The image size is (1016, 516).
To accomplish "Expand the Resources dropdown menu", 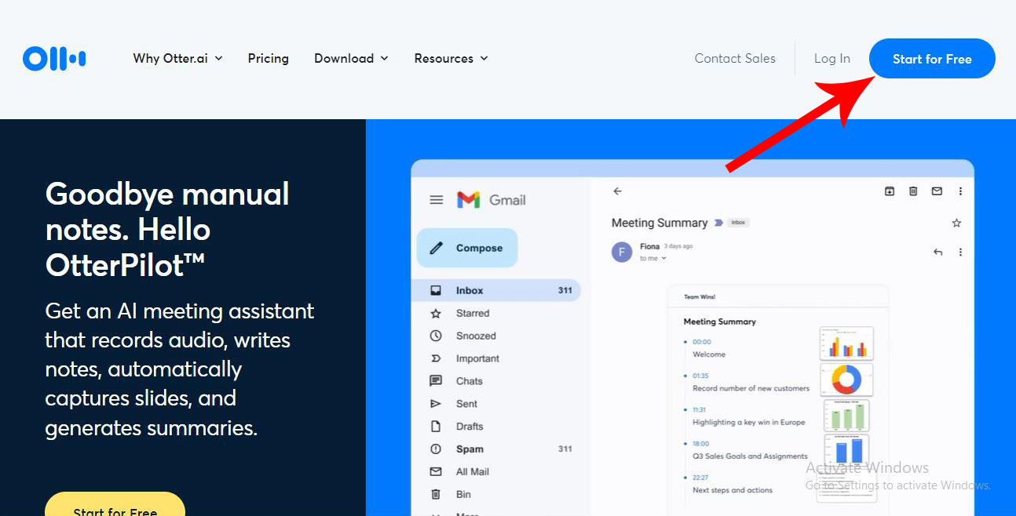I will 451,59.
